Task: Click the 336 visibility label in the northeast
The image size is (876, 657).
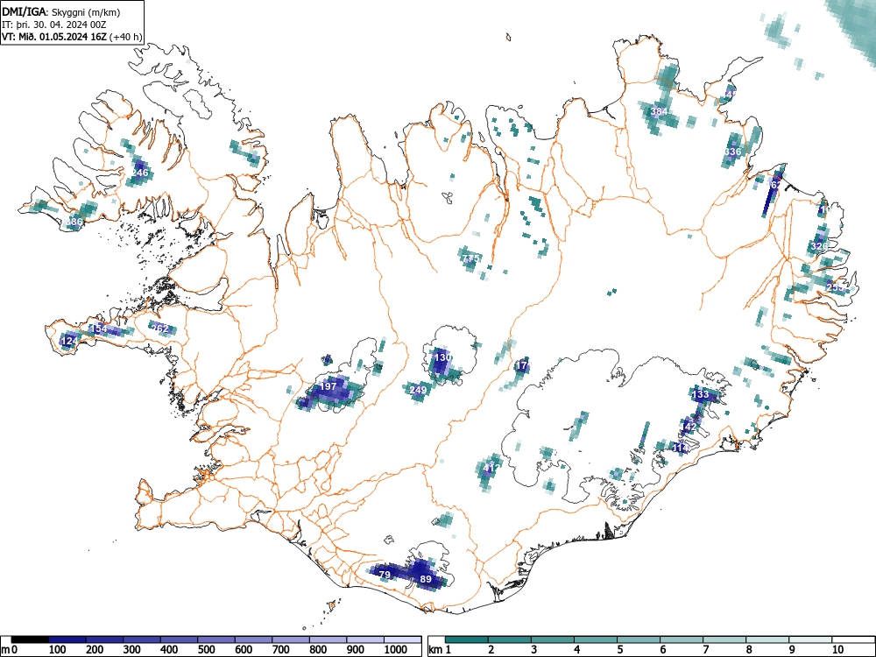Action: point(732,152)
